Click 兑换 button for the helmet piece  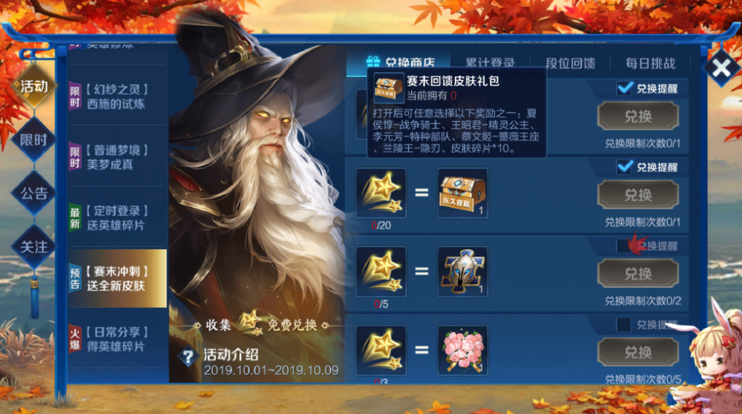(638, 274)
